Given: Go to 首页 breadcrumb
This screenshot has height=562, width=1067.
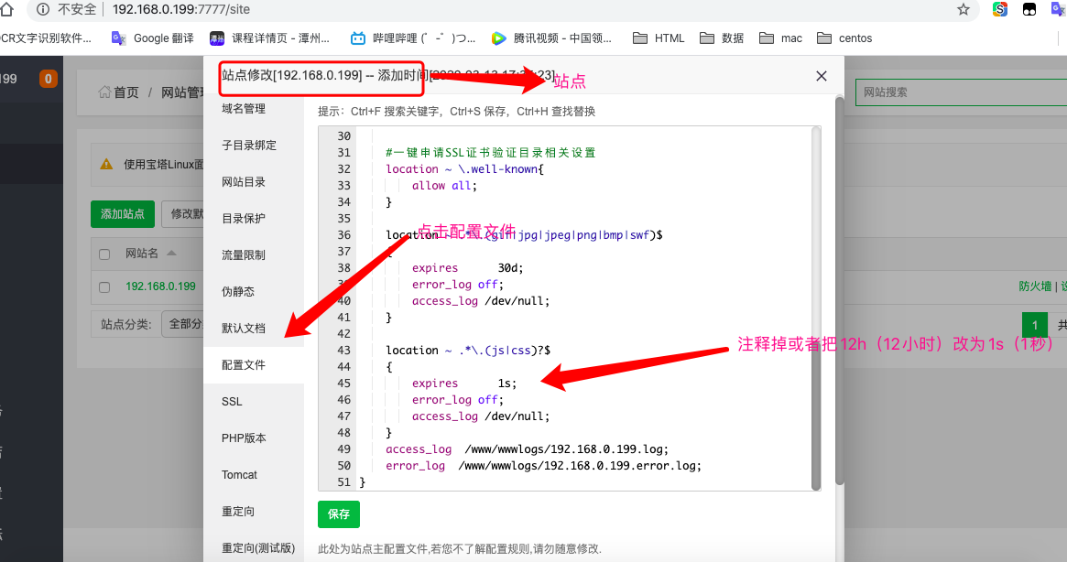Looking at the screenshot, I should pos(119,92).
